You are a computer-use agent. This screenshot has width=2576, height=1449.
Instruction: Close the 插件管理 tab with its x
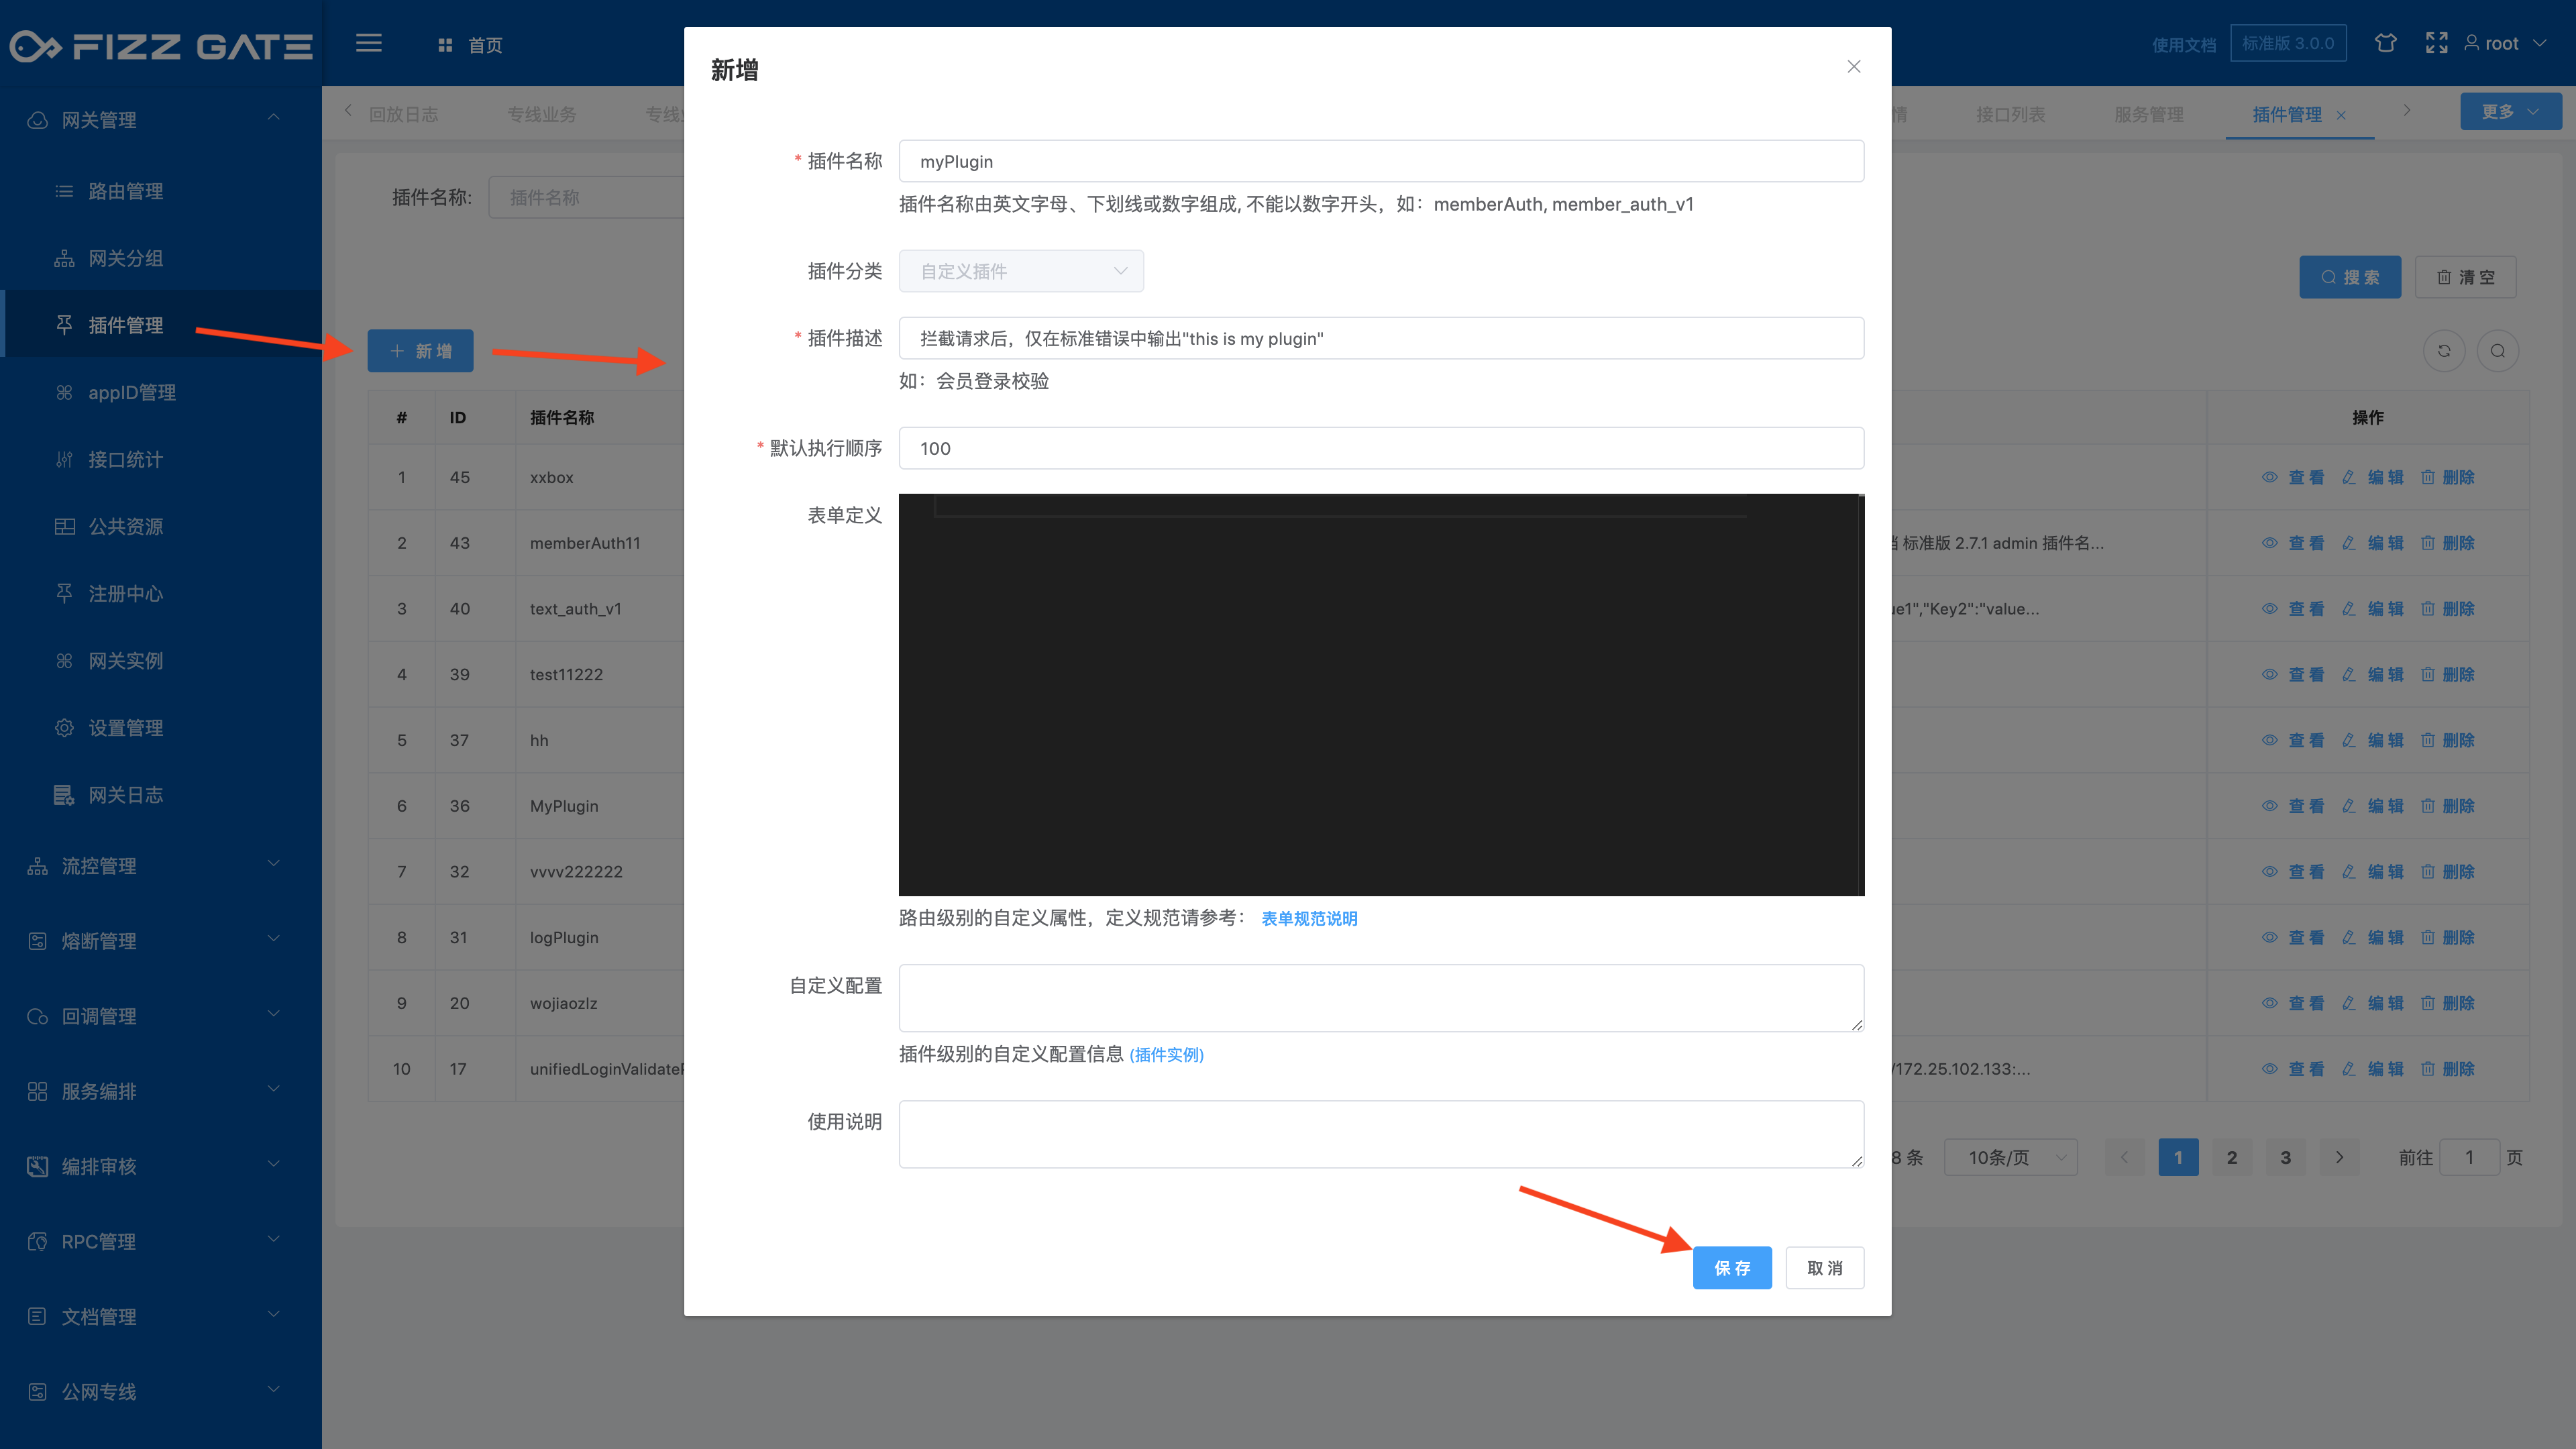tap(2341, 116)
